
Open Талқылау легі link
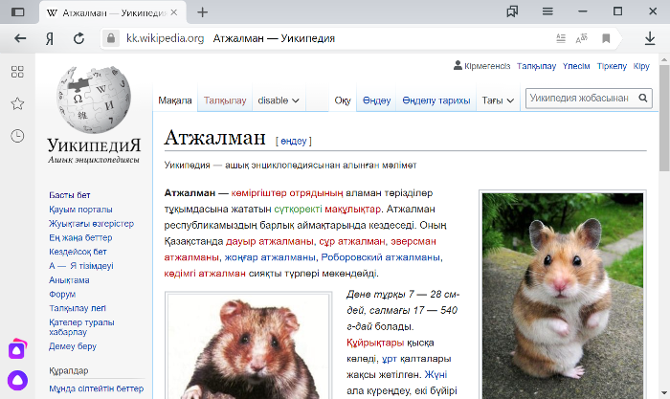click(78, 308)
